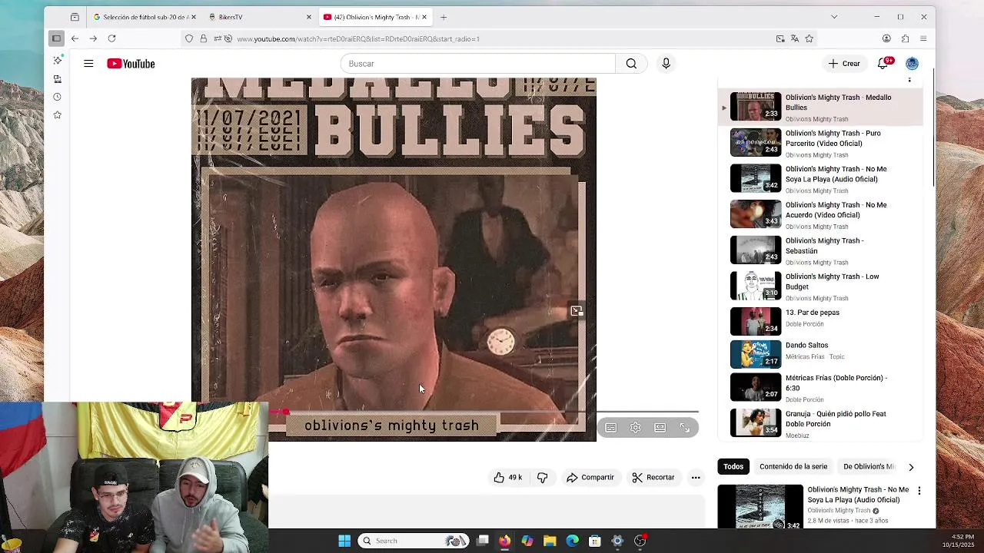The width and height of the screenshot is (984, 553).
Task: Play No Me Acuerdo (Video Oficial)
Action: 821,215
